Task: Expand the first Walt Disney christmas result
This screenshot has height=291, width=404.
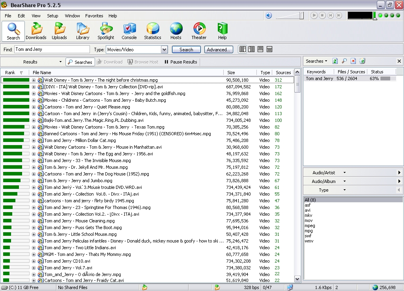Action: tap(34, 80)
